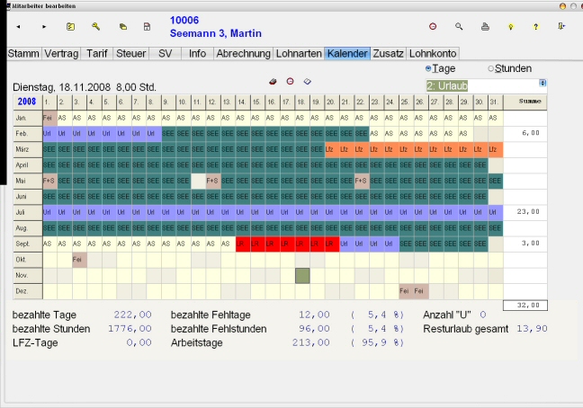Switch to the Info tab

click(x=197, y=53)
